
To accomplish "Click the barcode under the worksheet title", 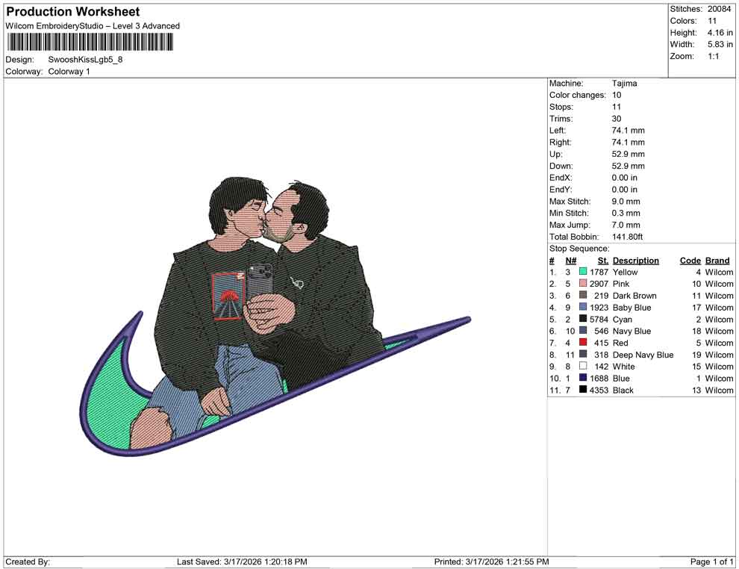I will [x=90, y=43].
